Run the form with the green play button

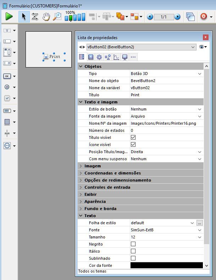coord(9,16)
